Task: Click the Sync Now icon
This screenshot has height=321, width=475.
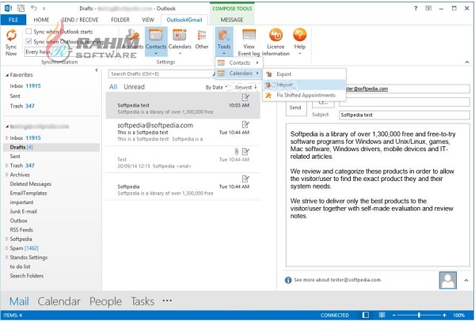Action: (x=11, y=36)
